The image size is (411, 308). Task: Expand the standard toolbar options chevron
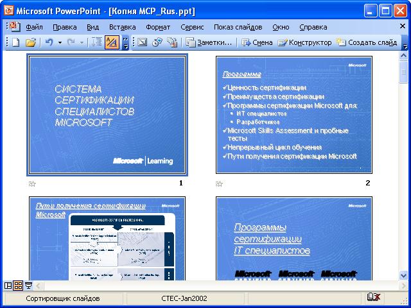[126, 43]
